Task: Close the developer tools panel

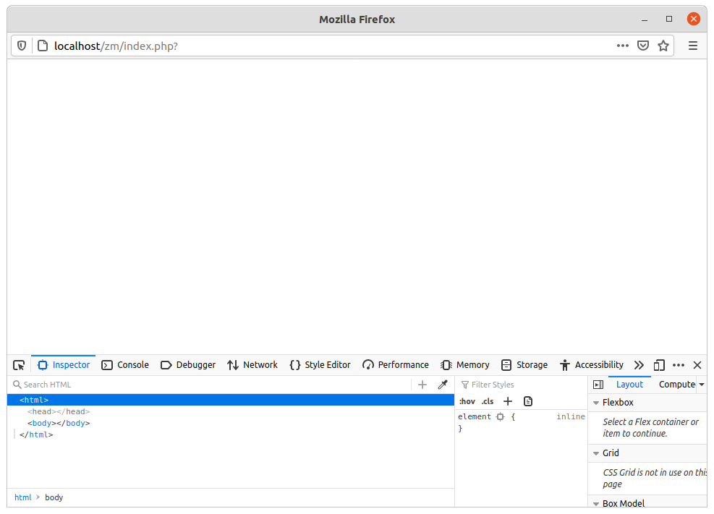Action: click(x=697, y=365)
